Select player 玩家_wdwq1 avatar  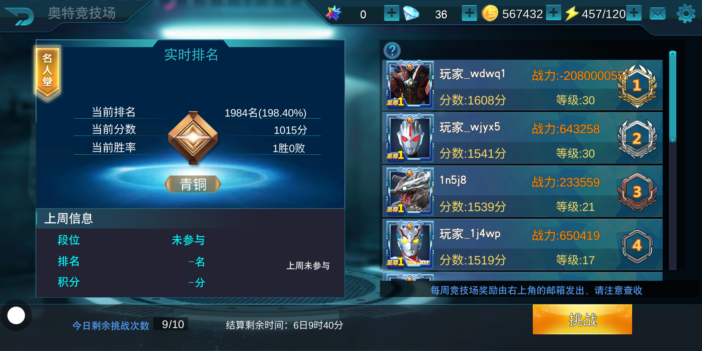coord(409,85)
